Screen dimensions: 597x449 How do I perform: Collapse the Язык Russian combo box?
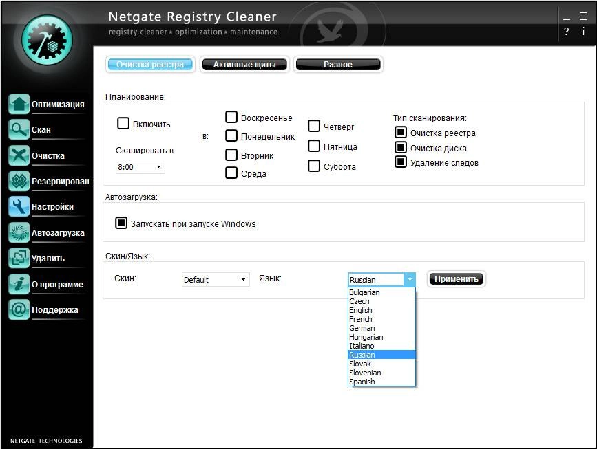(x=381, y=279)
